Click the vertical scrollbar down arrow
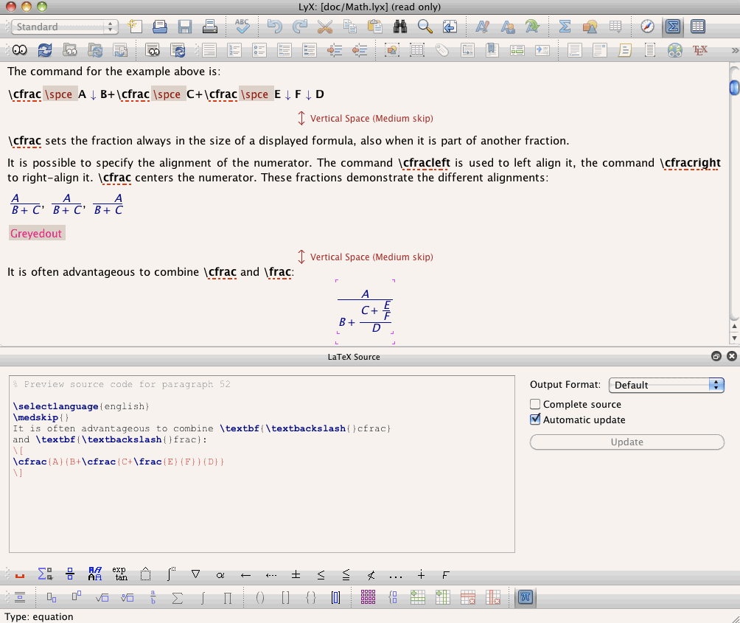Screen dimensions: 740x623 click(x=734, y=338)
